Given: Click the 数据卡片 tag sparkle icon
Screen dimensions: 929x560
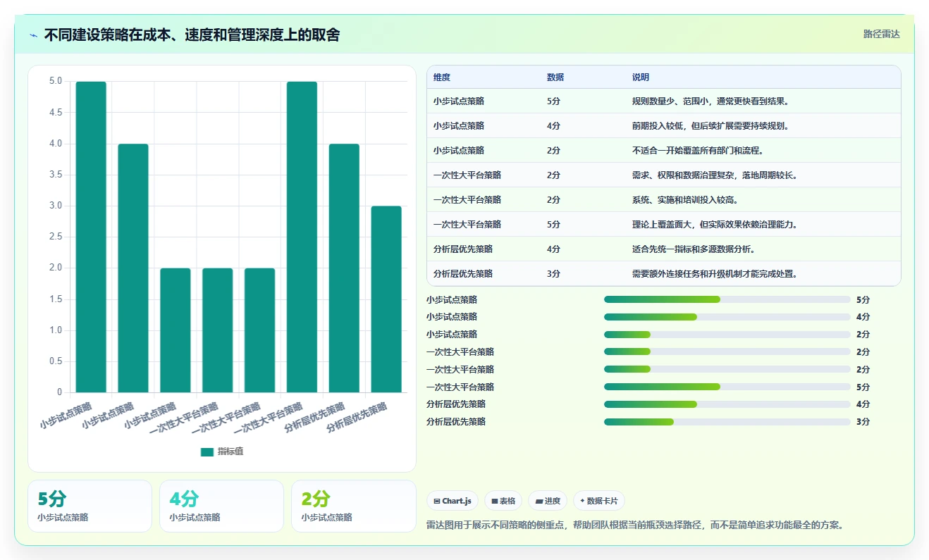Looking at the screenshot, I should [582, 501].
